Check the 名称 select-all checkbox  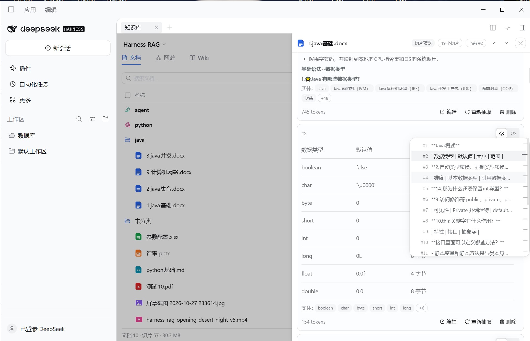(128, 95)
